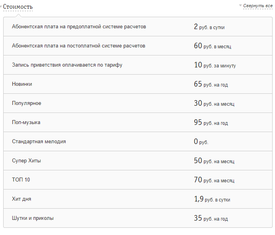Screen dimensions: 275x235
Task: Select the Популярное row
Action: coord(27,103)
